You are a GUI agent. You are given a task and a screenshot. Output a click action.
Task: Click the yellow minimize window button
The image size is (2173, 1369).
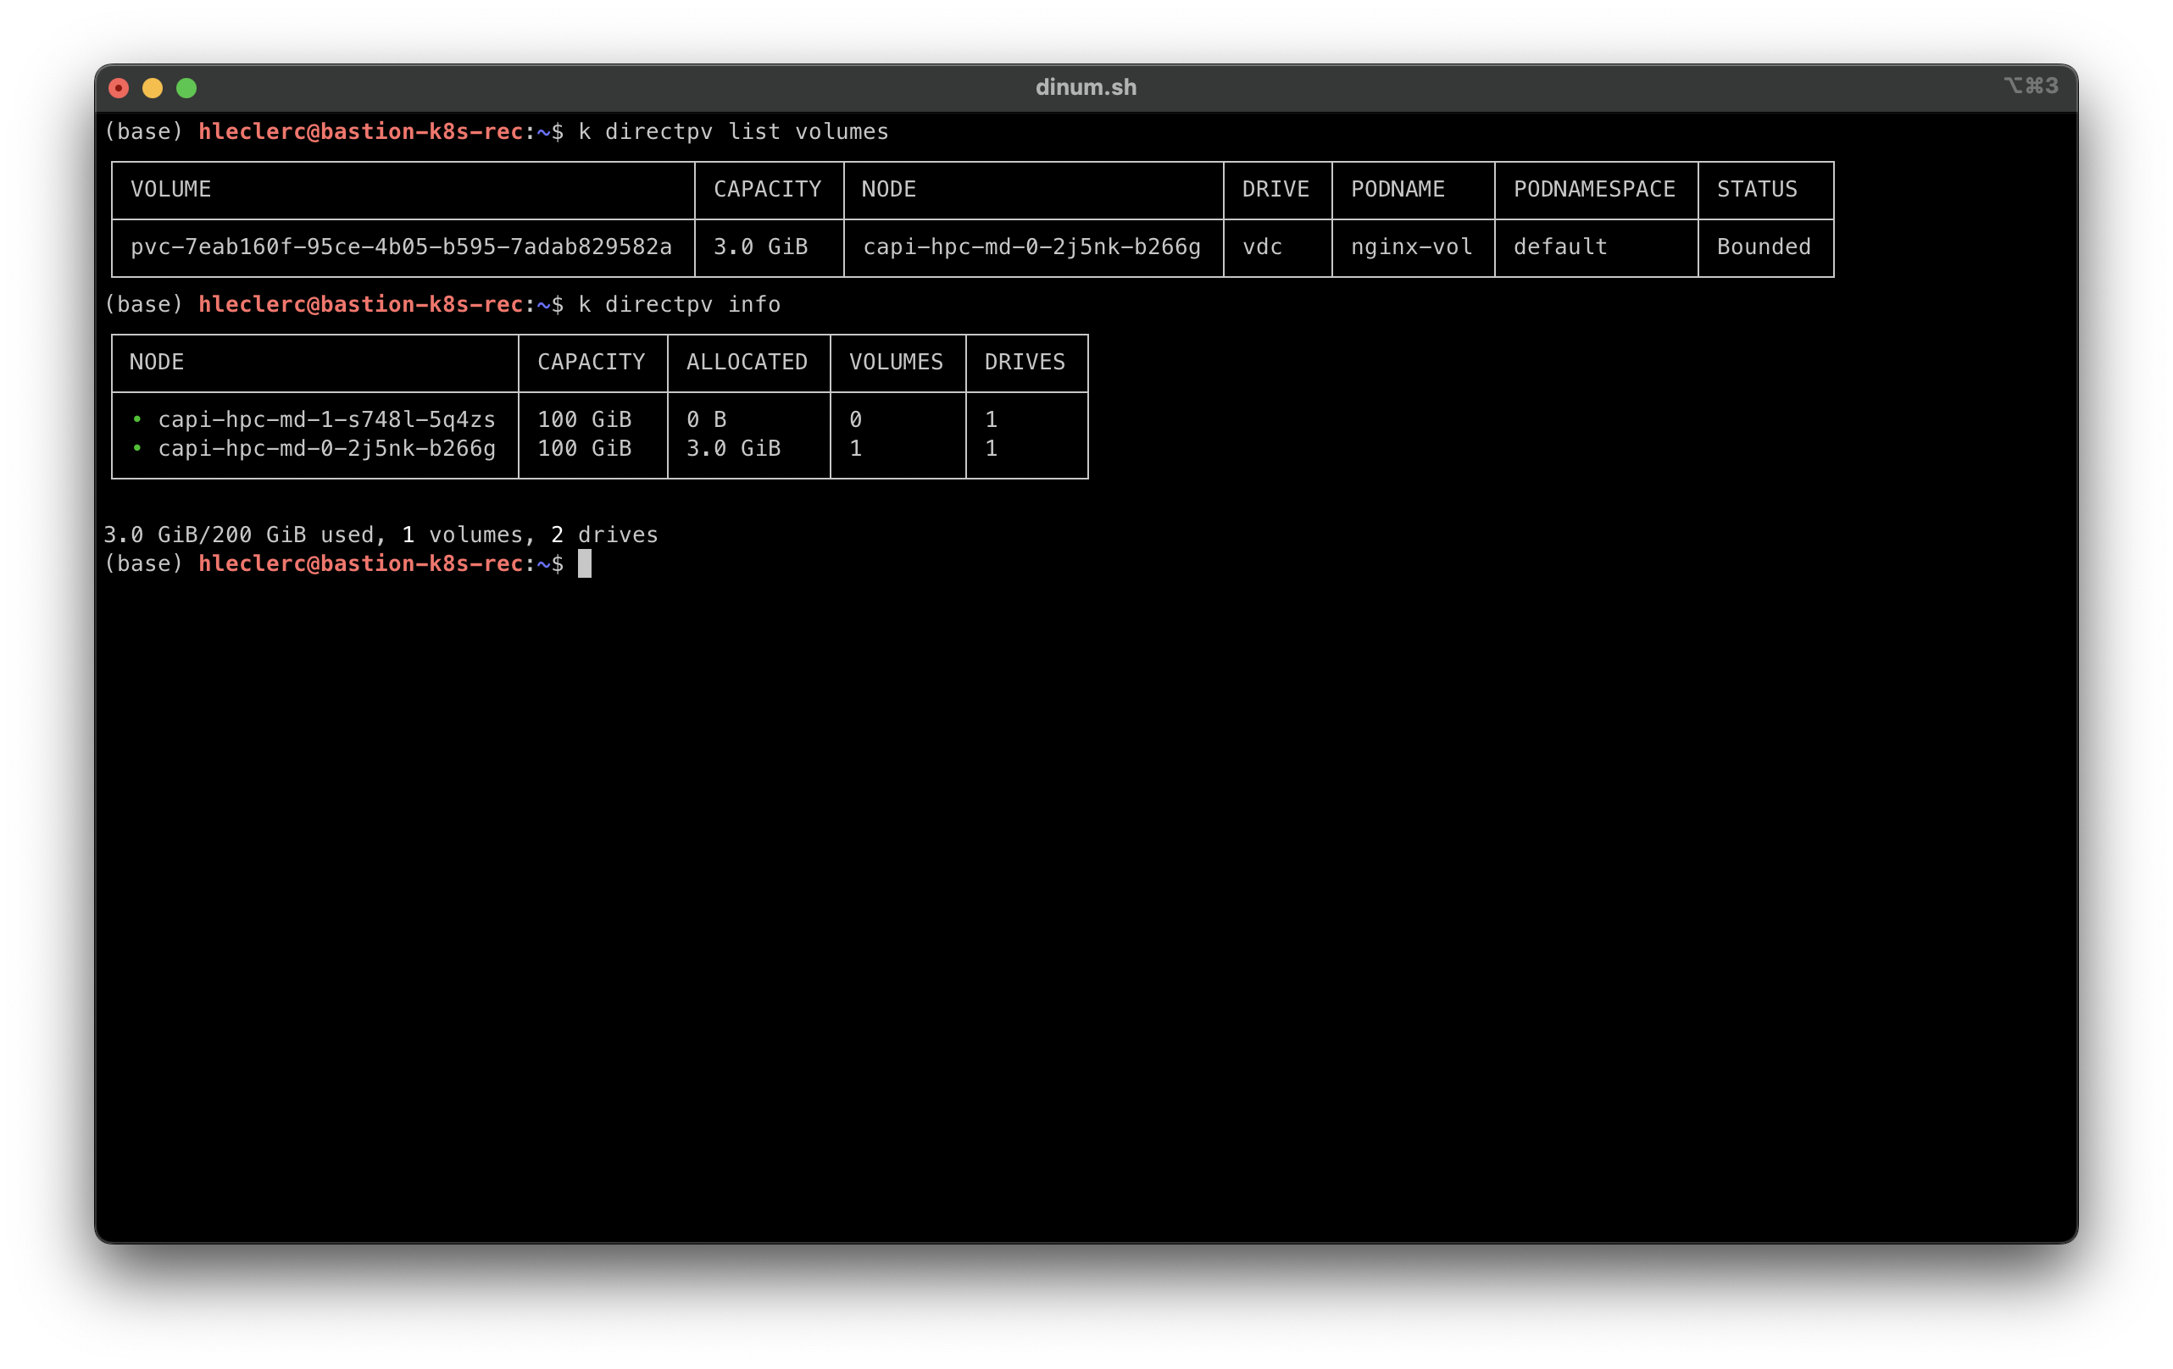(153, 87)
